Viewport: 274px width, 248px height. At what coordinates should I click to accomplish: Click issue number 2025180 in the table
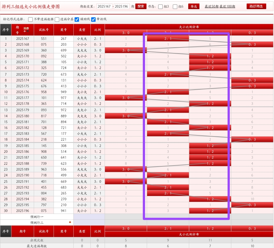pyautogui.click(x=23, y=116)
